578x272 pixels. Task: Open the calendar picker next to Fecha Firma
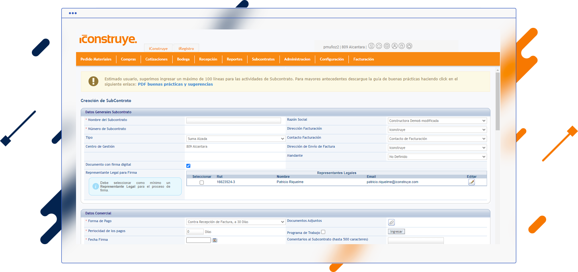(215, 240)
